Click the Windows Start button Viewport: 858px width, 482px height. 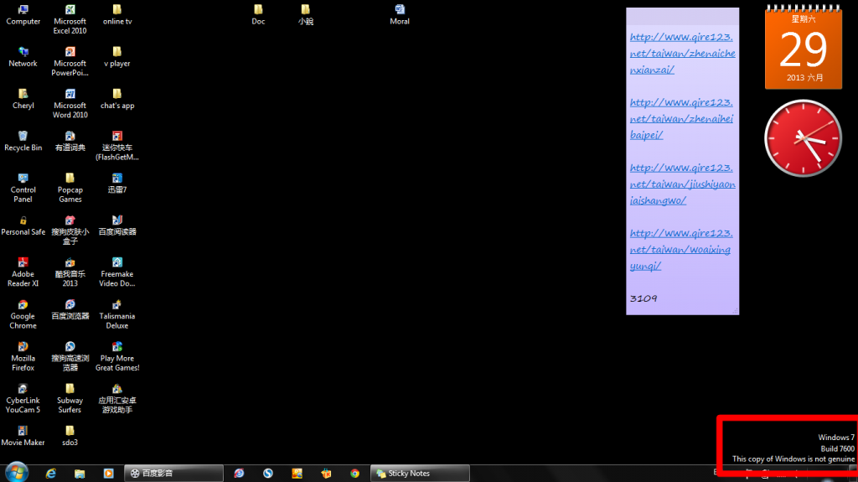coord(15,473)
